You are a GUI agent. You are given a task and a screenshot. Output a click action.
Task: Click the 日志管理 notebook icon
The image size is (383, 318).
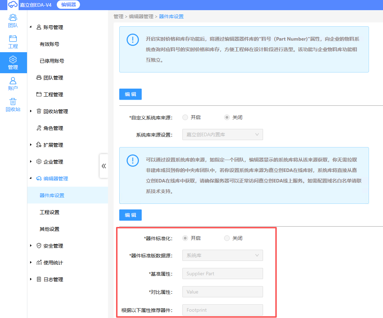(x=39, y=279)
